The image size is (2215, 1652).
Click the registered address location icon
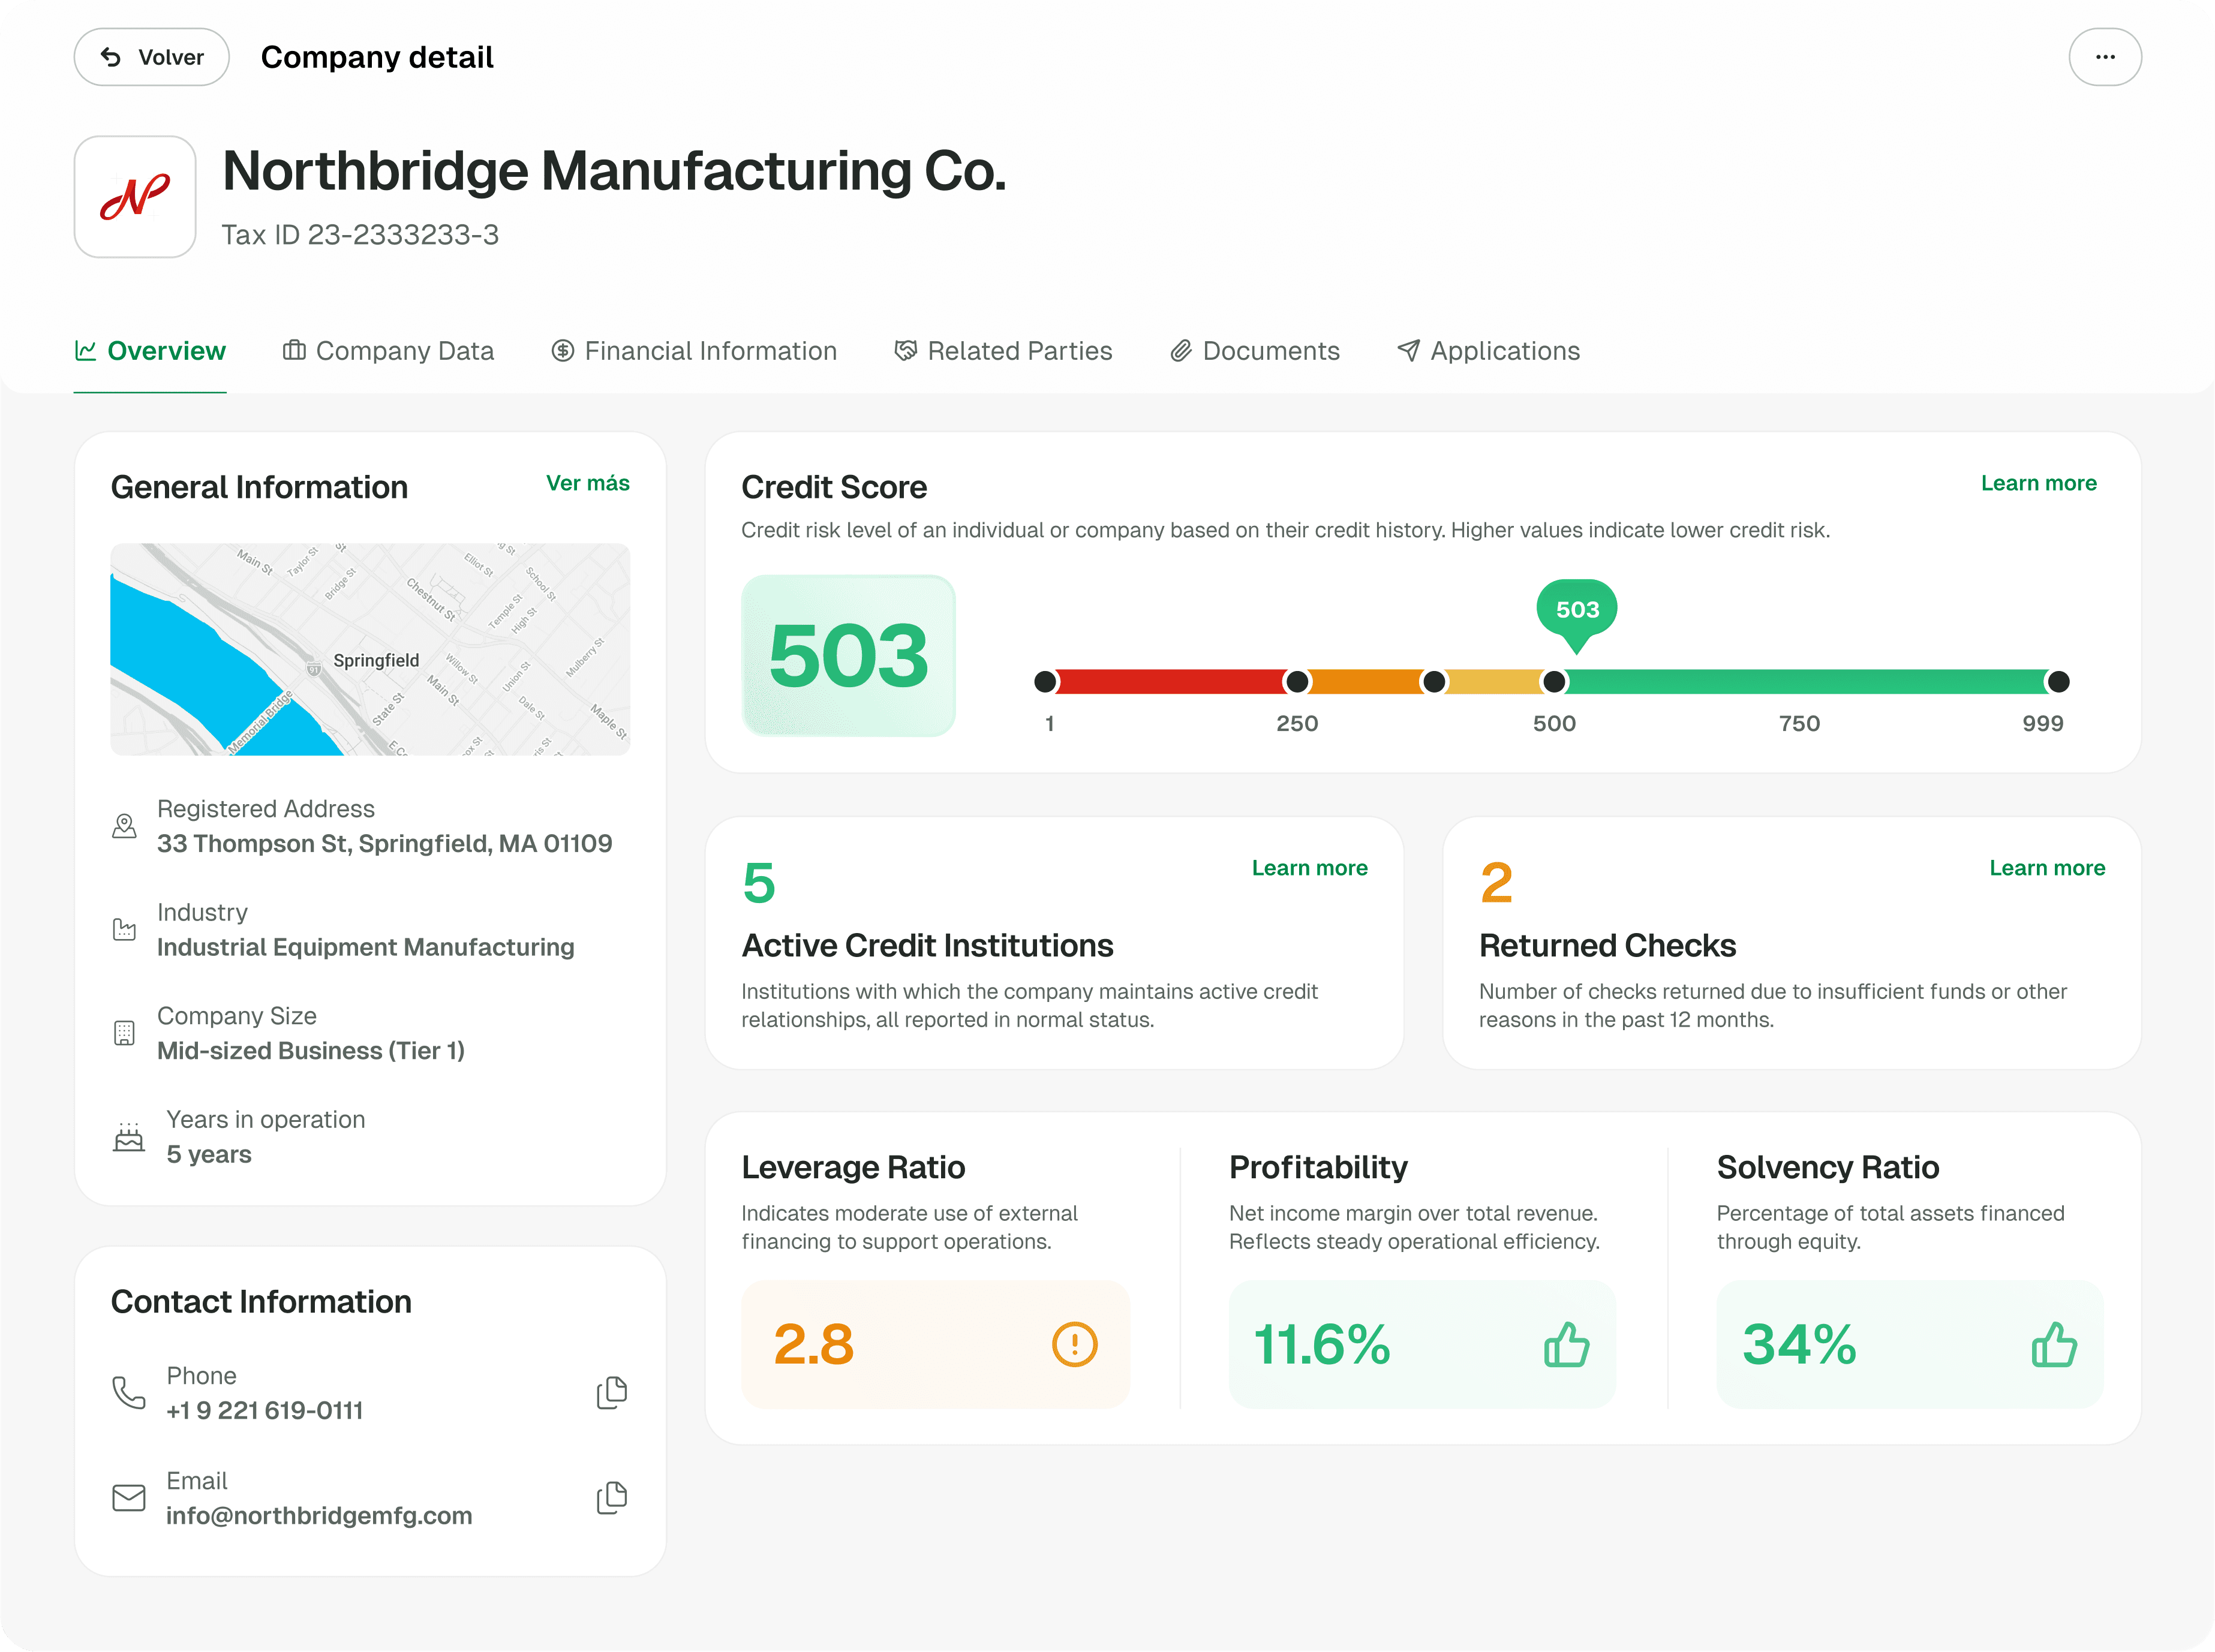pyautogui.click(x=124, y=826)
